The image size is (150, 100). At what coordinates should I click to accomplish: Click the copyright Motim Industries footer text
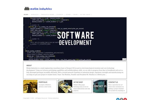(x=41, y=98)
